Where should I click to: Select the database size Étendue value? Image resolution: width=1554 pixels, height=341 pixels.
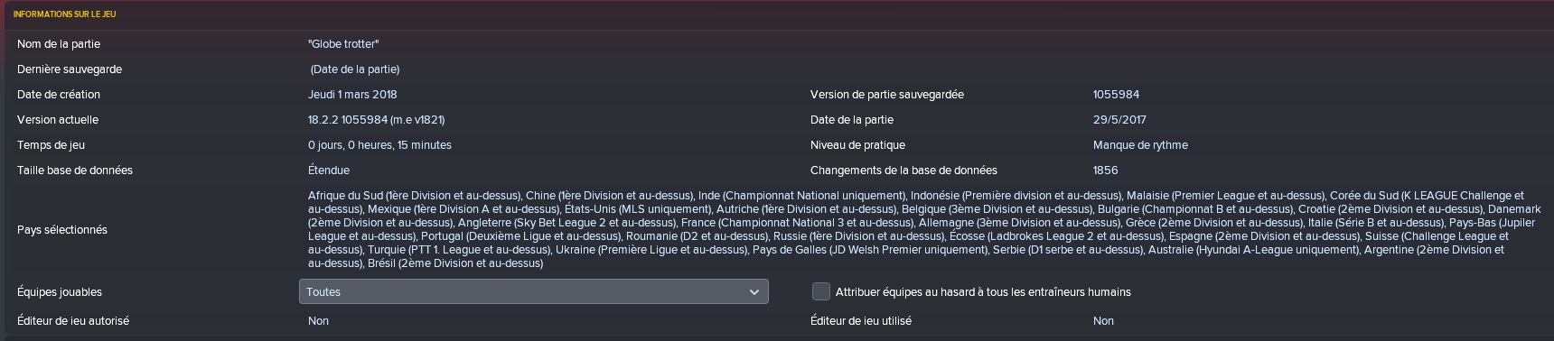point(329,170)
